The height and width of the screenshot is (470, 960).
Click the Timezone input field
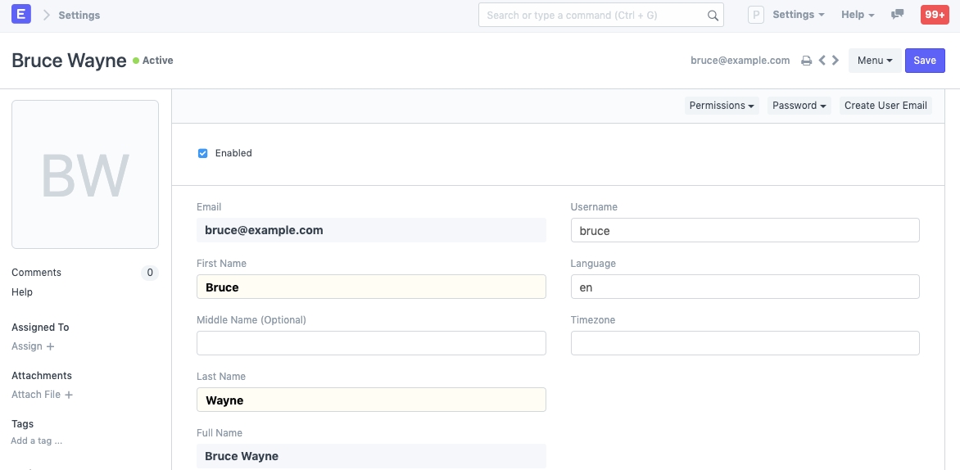pos(745,343)
